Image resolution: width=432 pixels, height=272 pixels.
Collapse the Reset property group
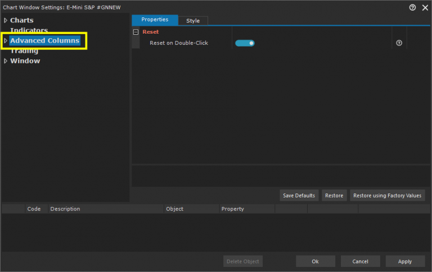pos(136,32)
